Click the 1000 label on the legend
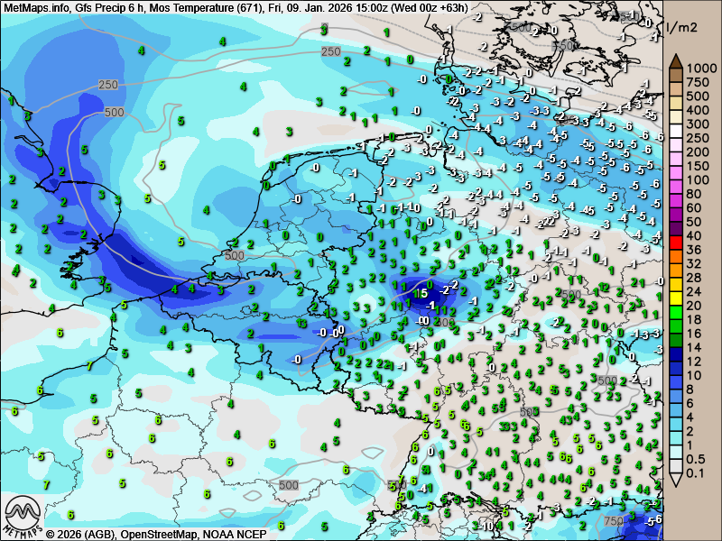The image size is (722, 541). pyautogui.click(x=699, y=68)
